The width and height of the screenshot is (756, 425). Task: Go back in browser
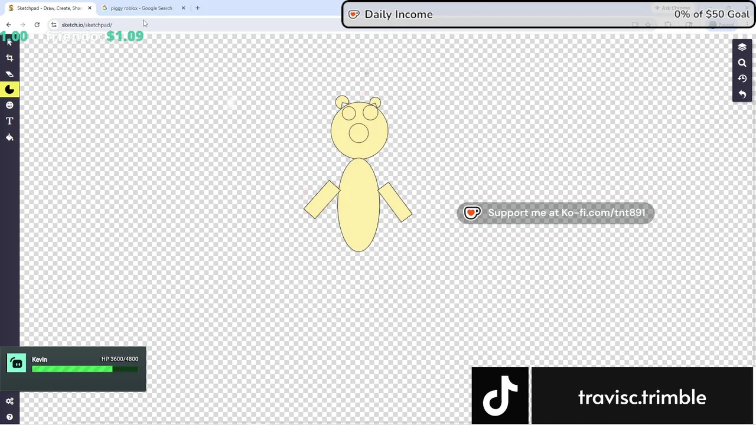(8, 25)
